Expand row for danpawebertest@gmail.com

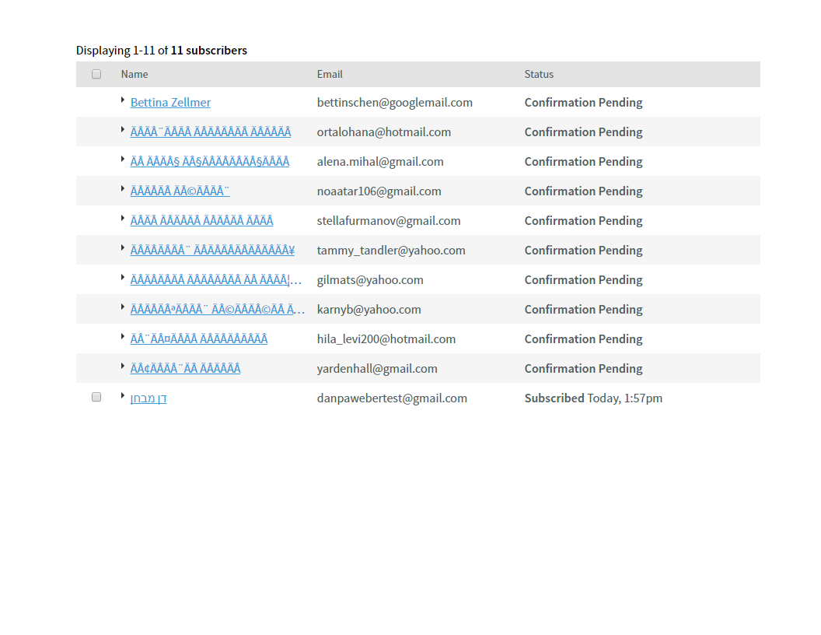coord(123,395)
